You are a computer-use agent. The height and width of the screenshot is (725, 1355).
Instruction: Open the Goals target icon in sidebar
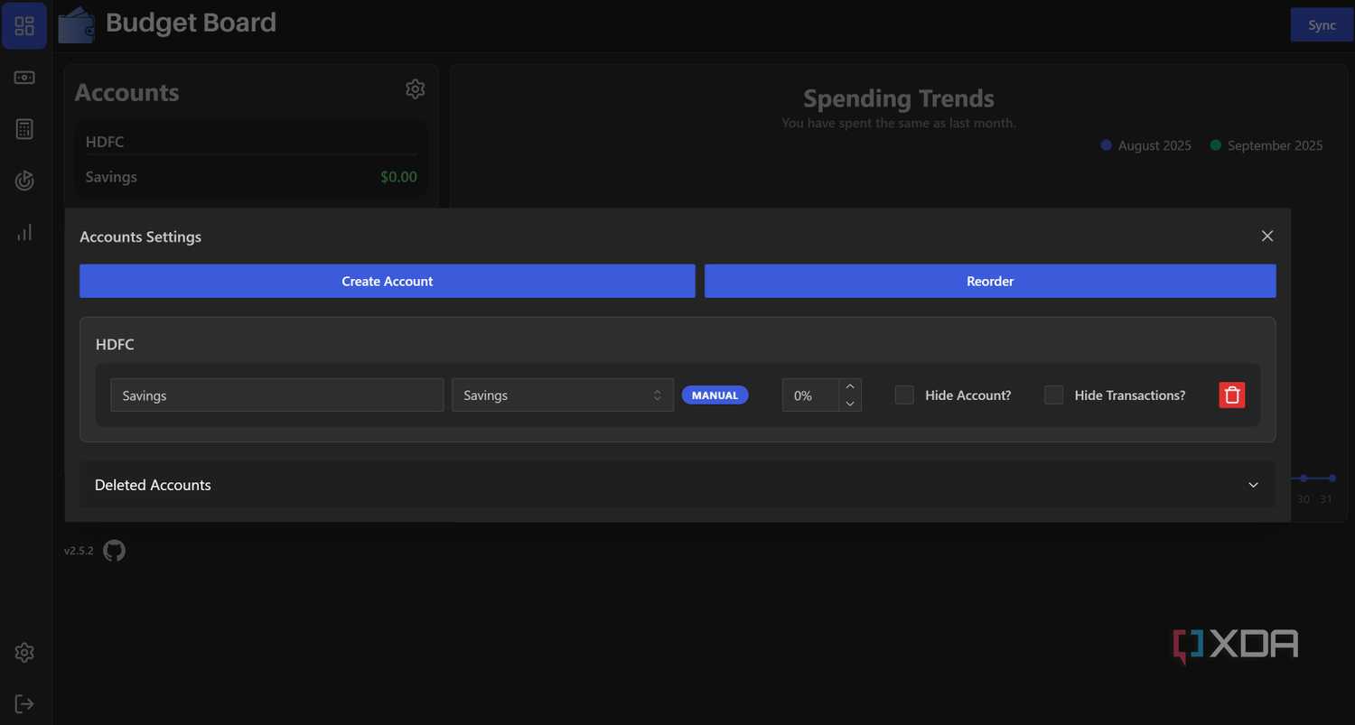pyautogui.click(x=24, y=181)
